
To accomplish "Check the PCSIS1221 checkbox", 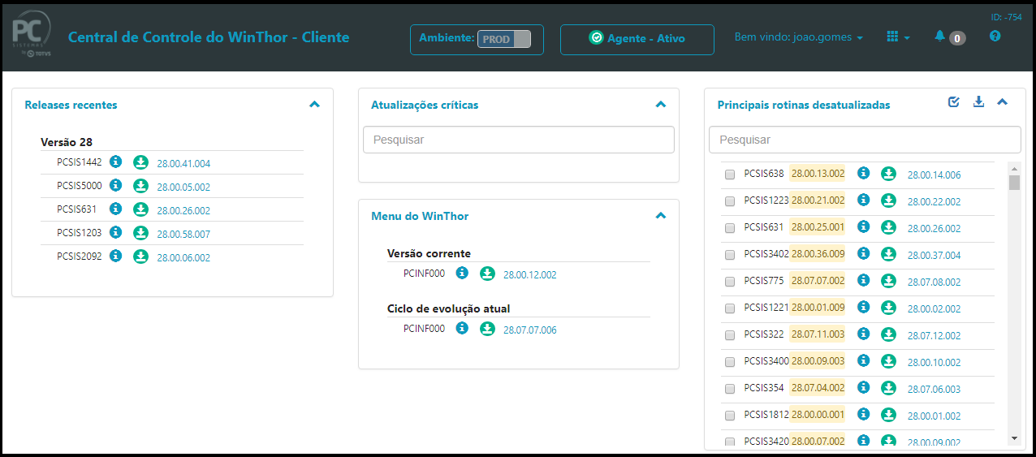I will [729, 308].
